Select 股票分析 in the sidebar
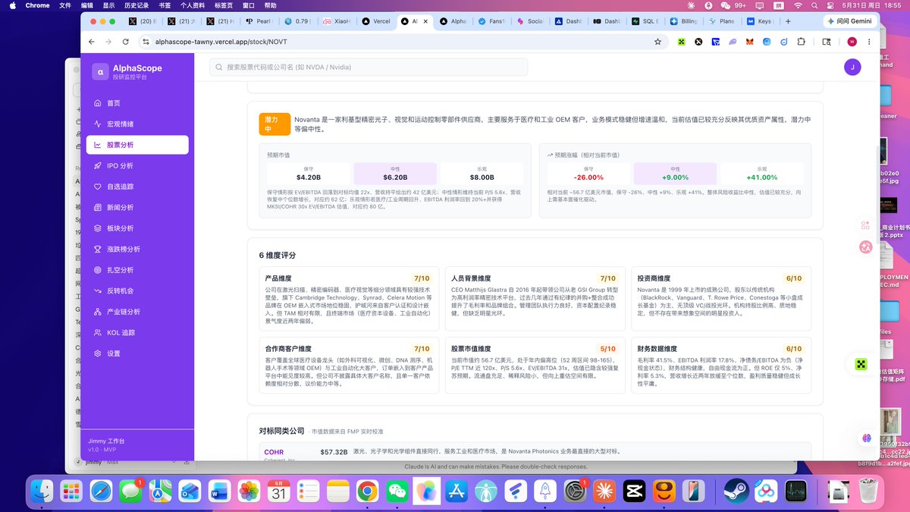This screenshot has width=910, height=512. pos(137,145)
